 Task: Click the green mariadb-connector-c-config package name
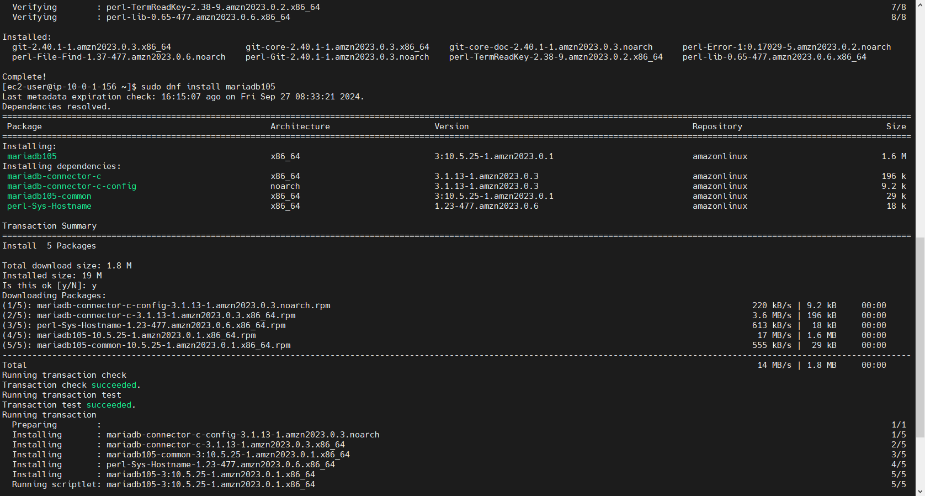(71, 186)
